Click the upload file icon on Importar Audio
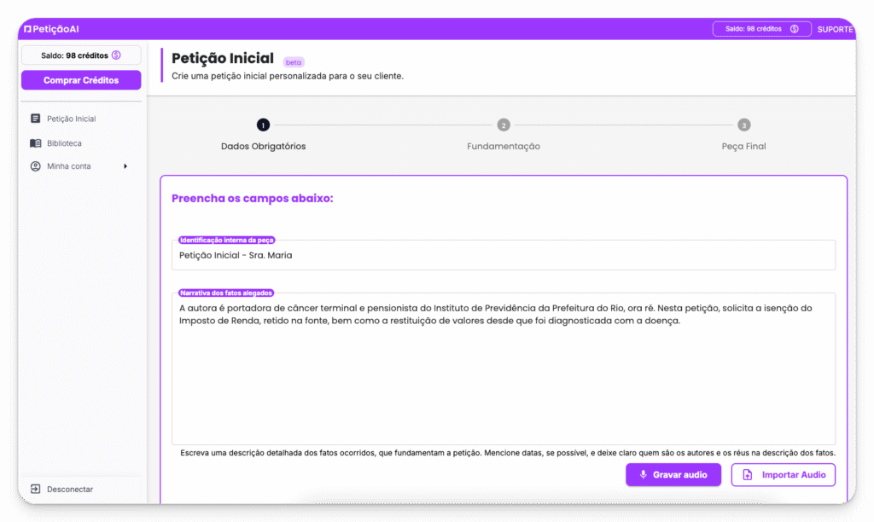 748,475
